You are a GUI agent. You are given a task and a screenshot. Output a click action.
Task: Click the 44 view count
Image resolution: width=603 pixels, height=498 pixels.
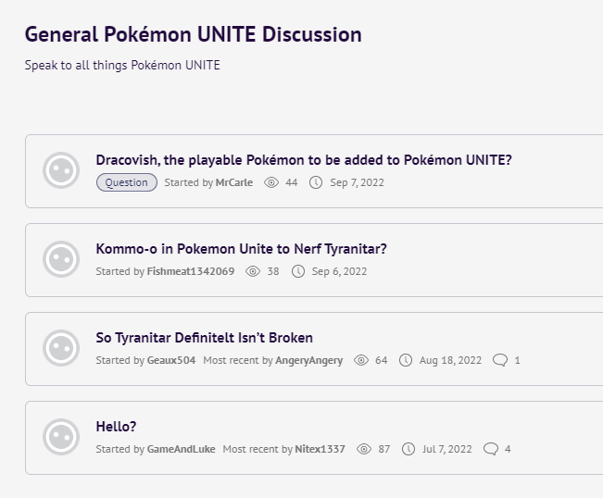point(292,182)
